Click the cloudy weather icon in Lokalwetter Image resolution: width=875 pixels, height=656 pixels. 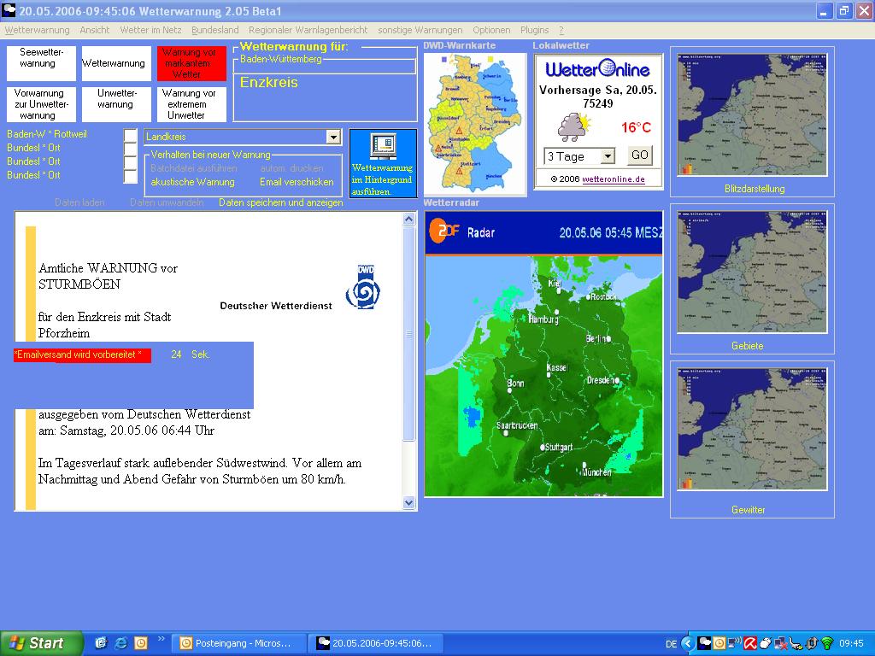click(x=573, y=126)
